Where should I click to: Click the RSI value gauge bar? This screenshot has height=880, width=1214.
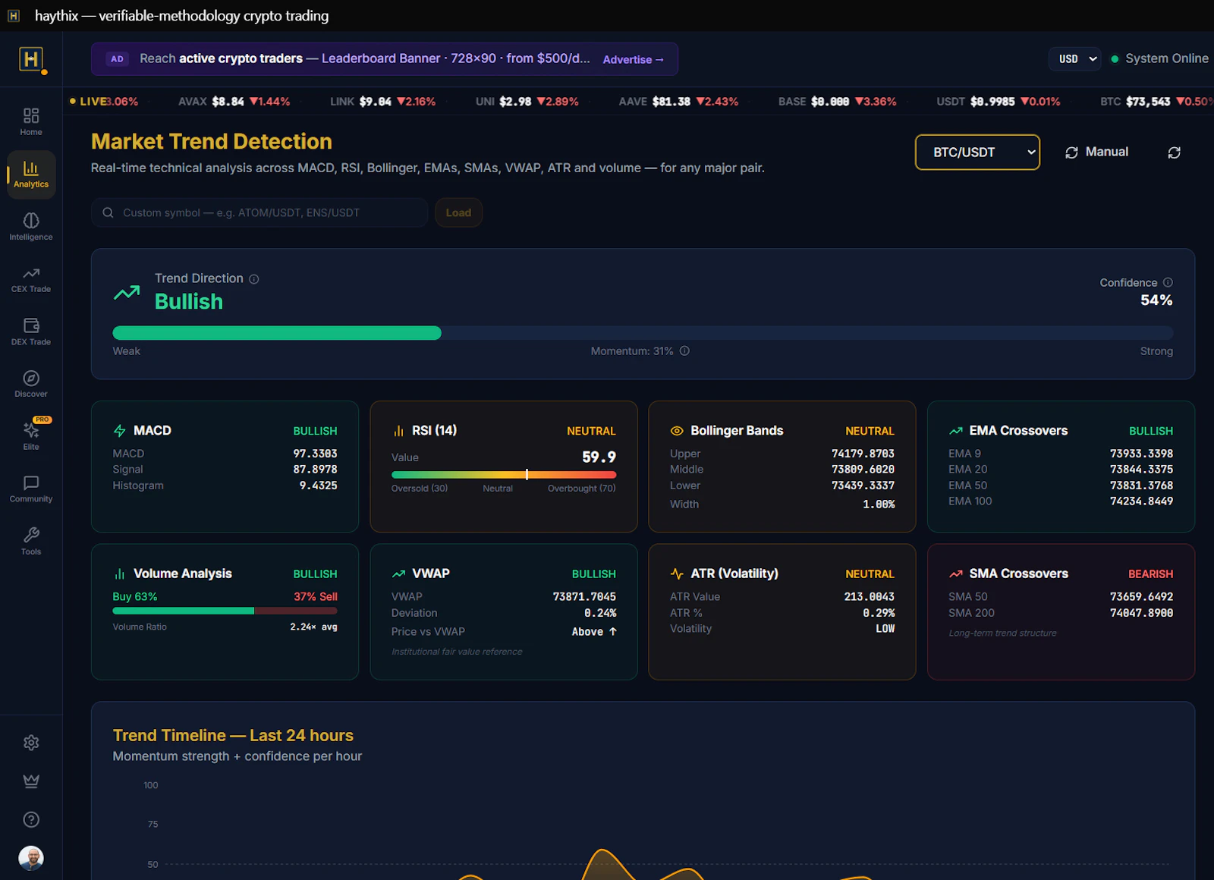504,475
